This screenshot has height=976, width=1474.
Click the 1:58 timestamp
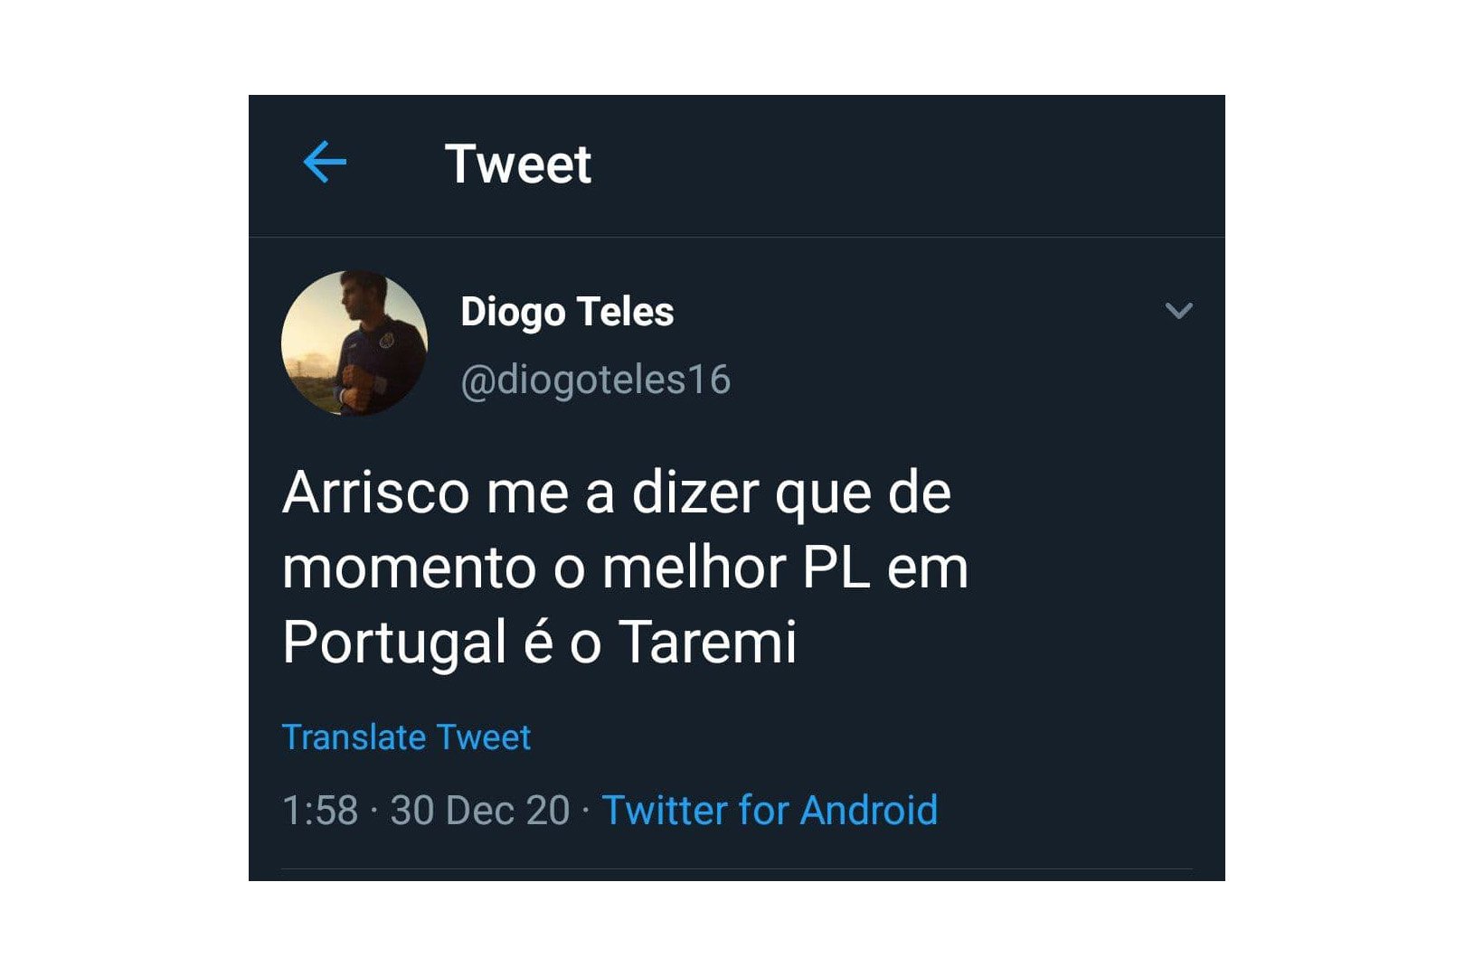[320, 811]
